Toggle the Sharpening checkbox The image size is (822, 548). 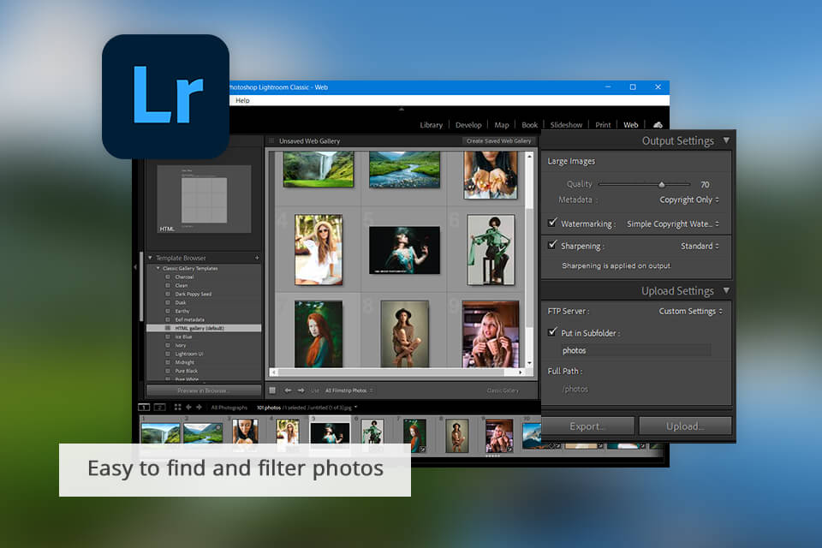pos(552,245)
